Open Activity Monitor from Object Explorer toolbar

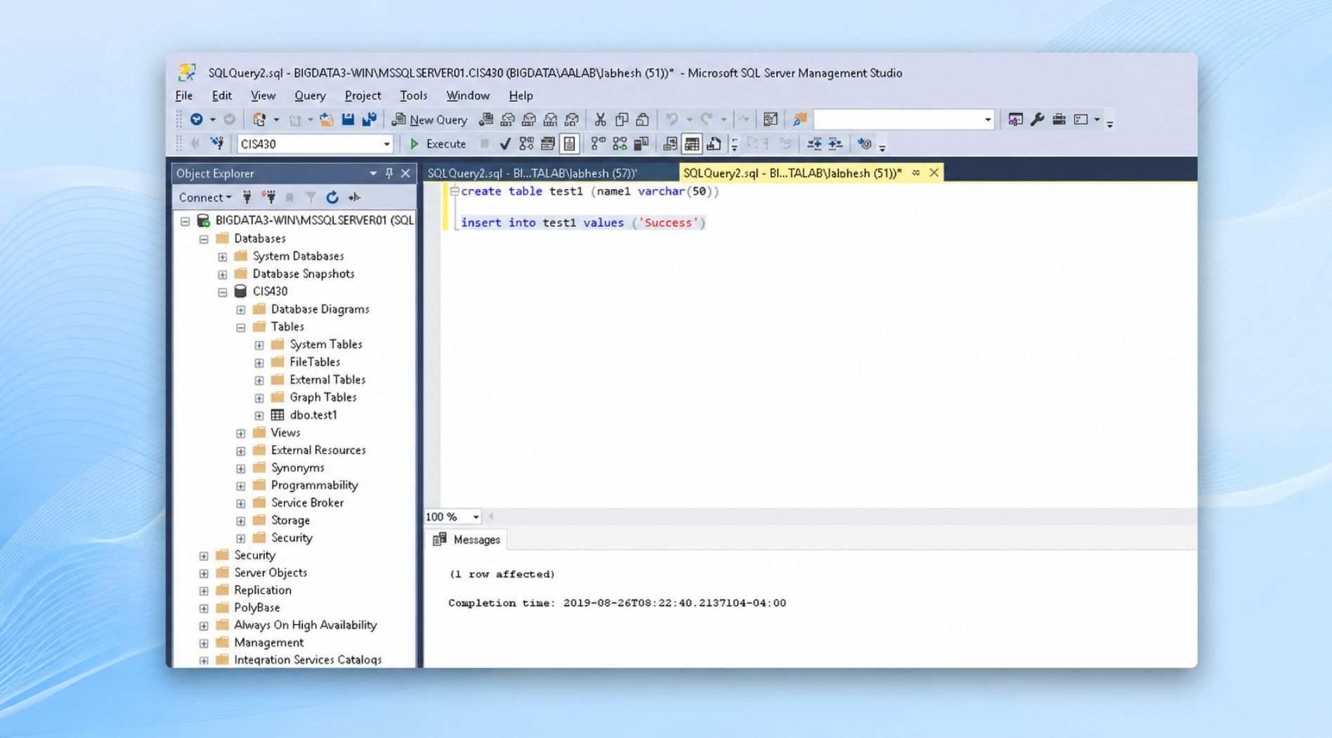pyautogui.click(x=355, y=198)
